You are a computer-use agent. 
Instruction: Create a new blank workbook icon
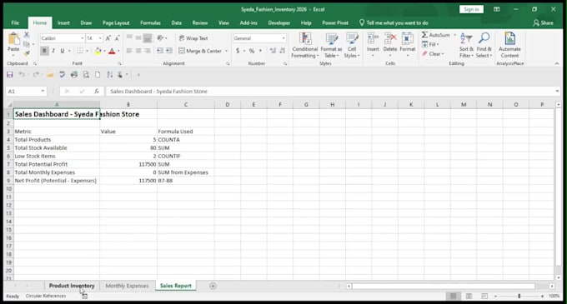pyautogui.click(x=98, y=75)
